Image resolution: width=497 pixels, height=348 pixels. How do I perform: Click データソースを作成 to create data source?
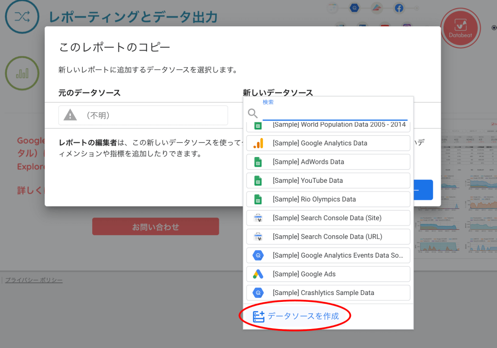click(x=296, y=316)
